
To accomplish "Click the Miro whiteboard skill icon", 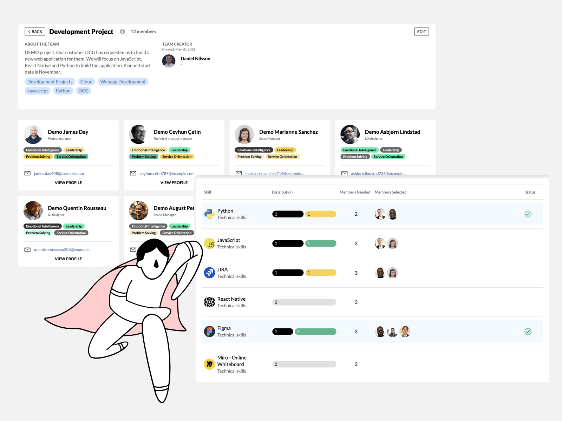I will click(x=209, y=364).
